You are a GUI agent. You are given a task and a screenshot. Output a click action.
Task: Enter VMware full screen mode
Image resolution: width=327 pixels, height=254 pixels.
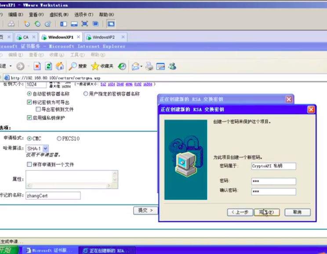85,24
